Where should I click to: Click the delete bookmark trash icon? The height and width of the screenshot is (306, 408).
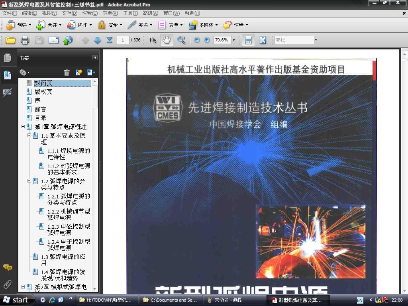(67, 73)
